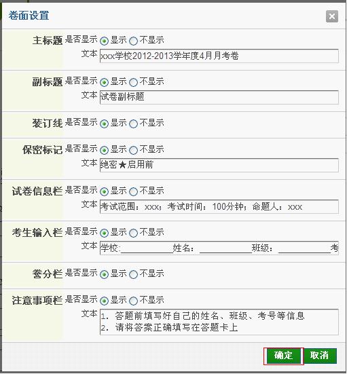The width and height of the screenshot is (347, 374).
Task: Set 誊分栏 to 不显示
Action: (133, 274)
